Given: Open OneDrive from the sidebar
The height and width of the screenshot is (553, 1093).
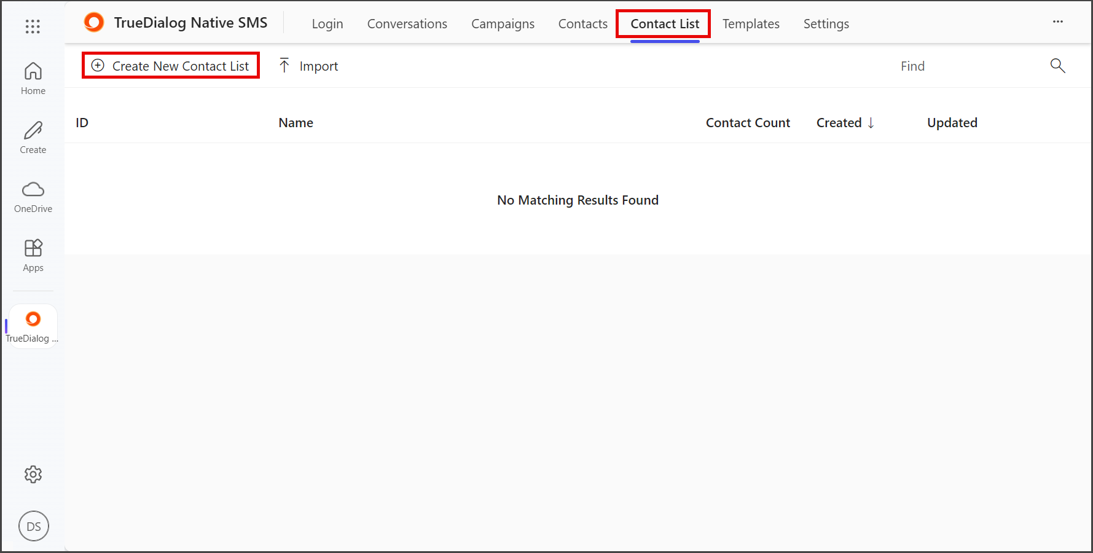Looking at the screenshot, I should tap(33, 197).
